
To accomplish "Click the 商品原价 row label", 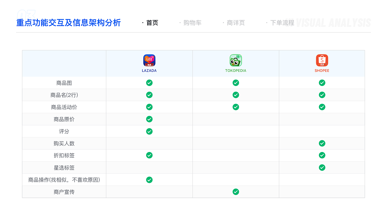I will click(64, 119).
